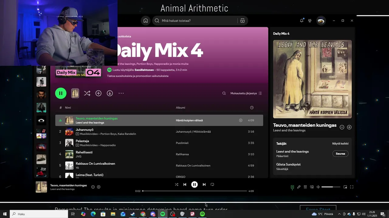
Task: Select track Teuvo, maanteiden kuningas row
Action: (x=159, y=120)
